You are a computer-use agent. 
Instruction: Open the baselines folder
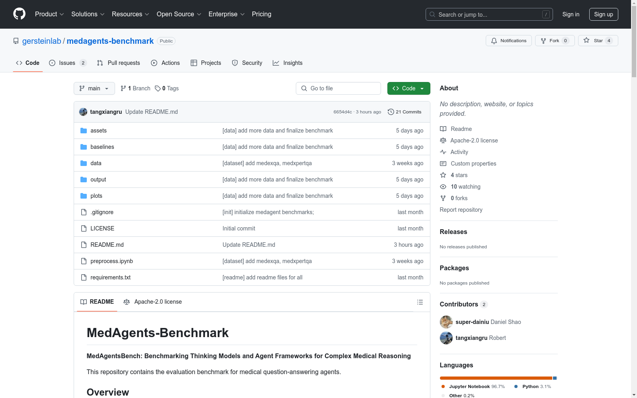[x=102, y=147]
